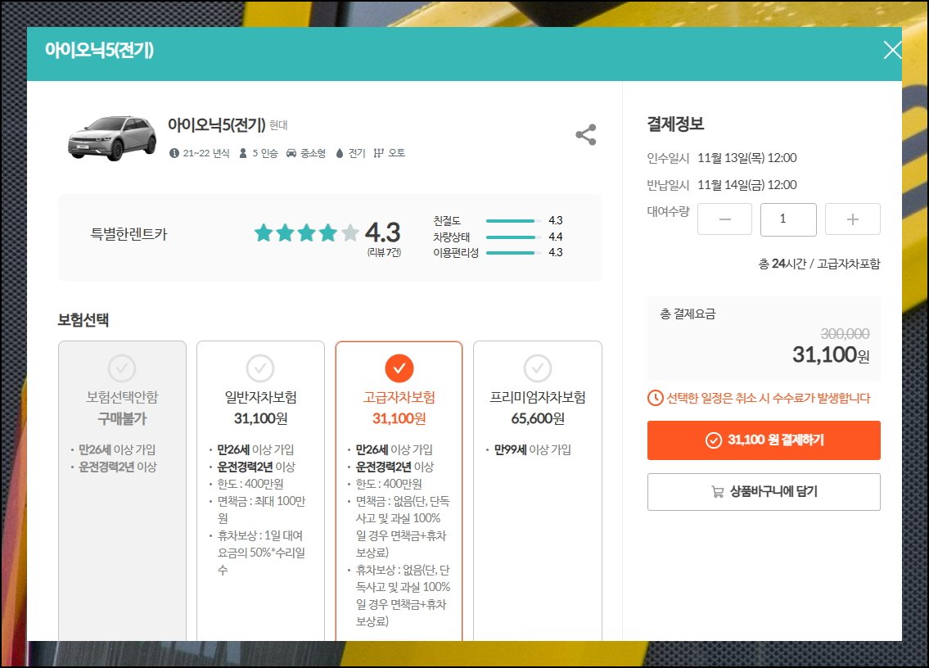This screenshot has width=929, height=668.
Task: Click the 5인승 passenger icon
Action: click(243, 153)
